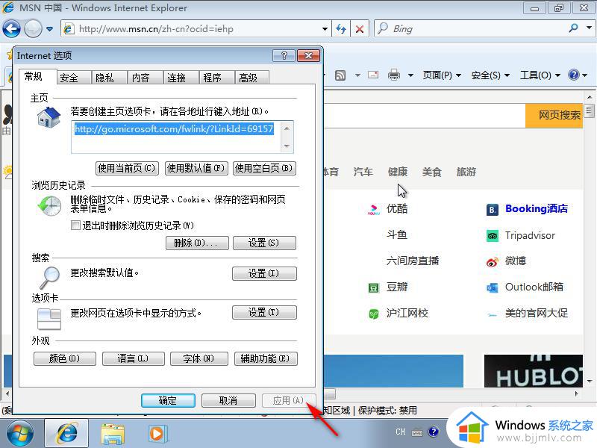Image resolution: width=597 pixels, height=448 pixels.
Task: Click 使用当前页(C) button
Action: coord(127,168)
